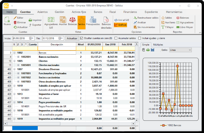204x133 pixels.
Task: Click Xml al SAT option
Action: (x=122, y=20)
